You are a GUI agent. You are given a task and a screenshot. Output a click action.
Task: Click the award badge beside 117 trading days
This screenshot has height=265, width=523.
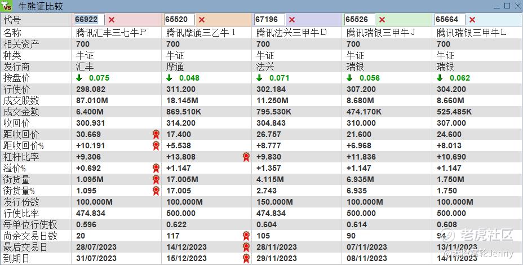(x=246, y=236)
